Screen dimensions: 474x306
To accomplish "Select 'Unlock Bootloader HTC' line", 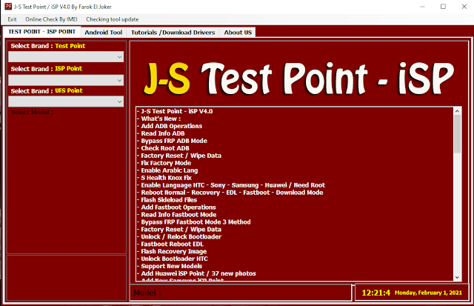I will (174, 259).
